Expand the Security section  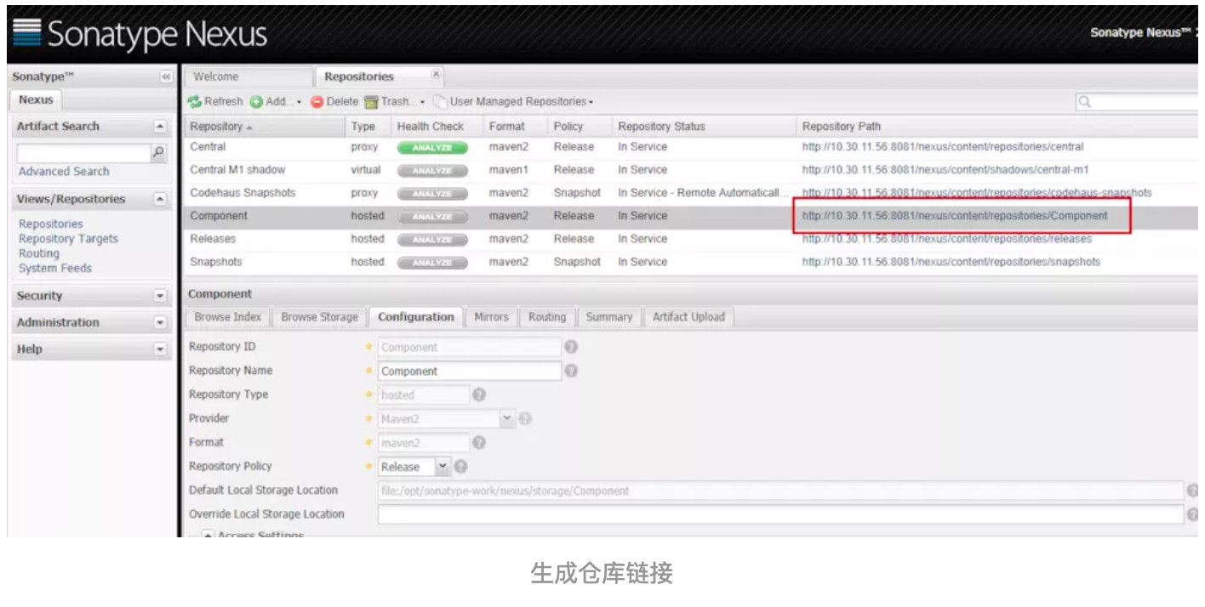click(159, 296)
